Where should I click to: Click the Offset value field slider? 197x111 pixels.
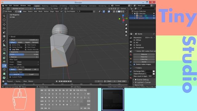[x=24, y=40]
